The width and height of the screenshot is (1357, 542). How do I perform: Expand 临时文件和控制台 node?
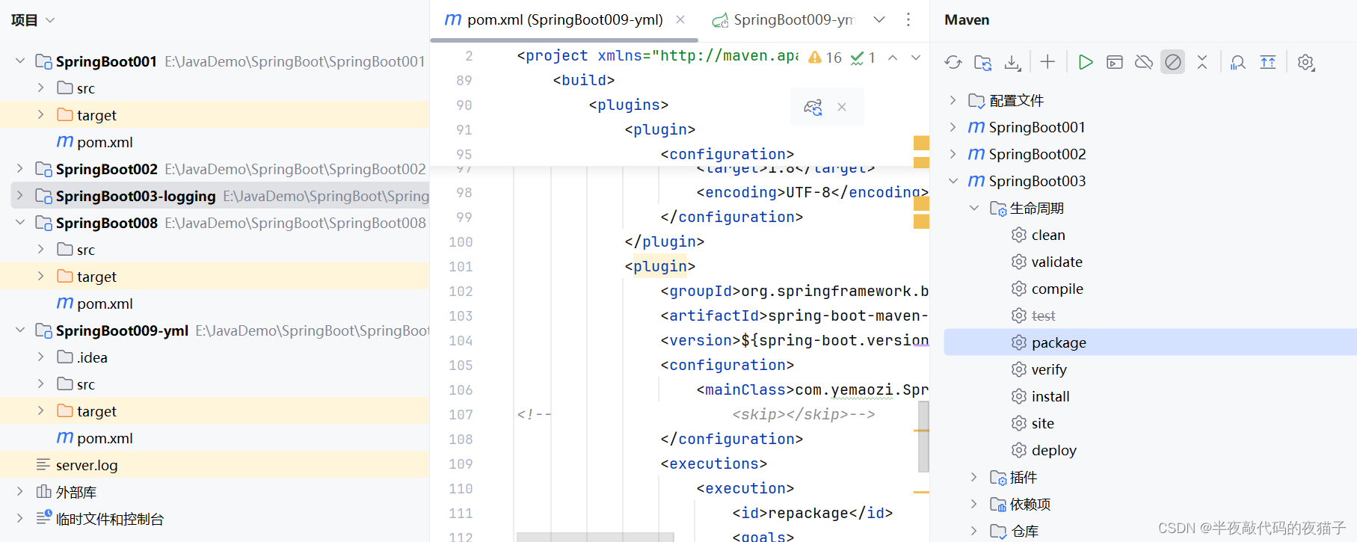tap(20, 518)
